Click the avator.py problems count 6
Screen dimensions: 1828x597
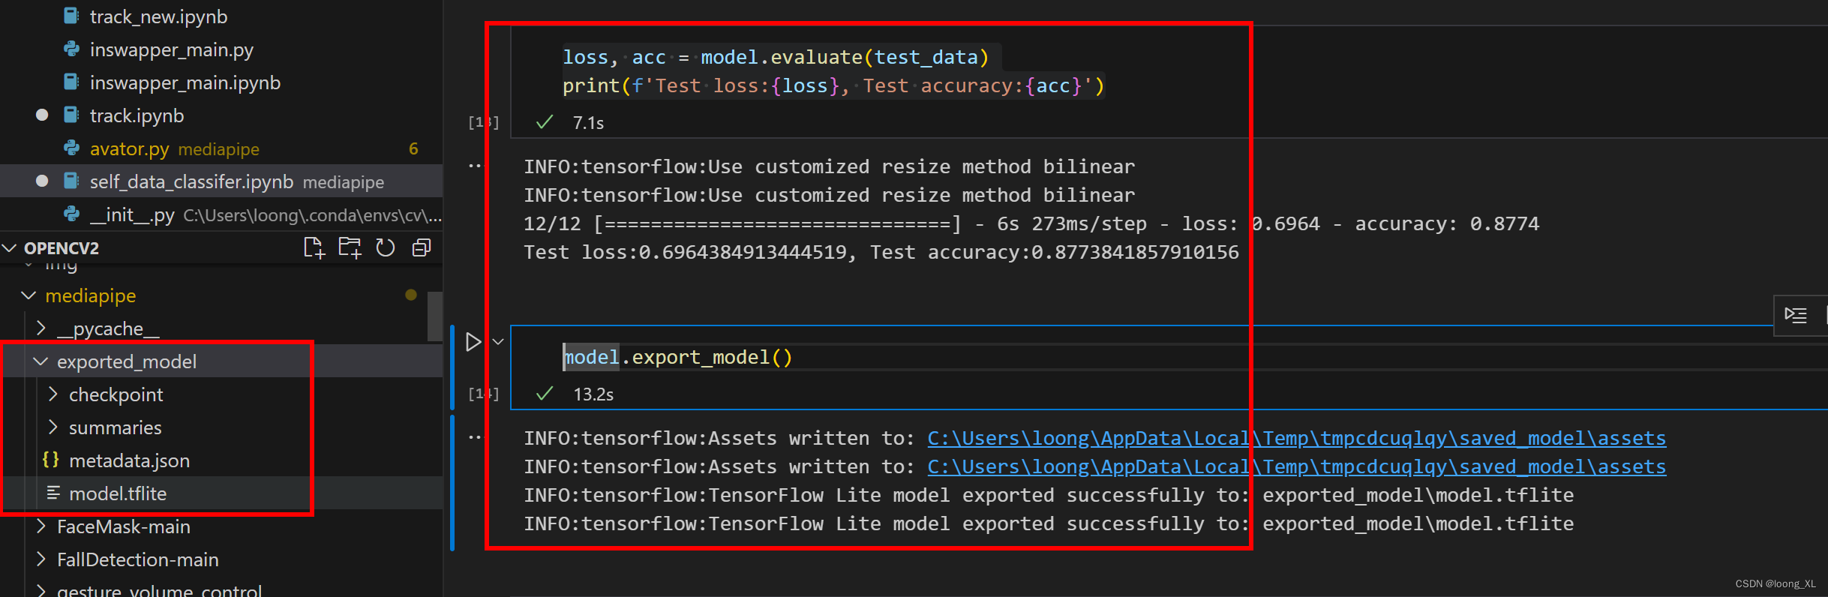click(413, 148)
